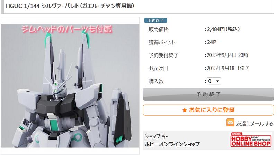Click the pink ジムヘッド caption on image
The image size is (277, 155).
[66, 29]
